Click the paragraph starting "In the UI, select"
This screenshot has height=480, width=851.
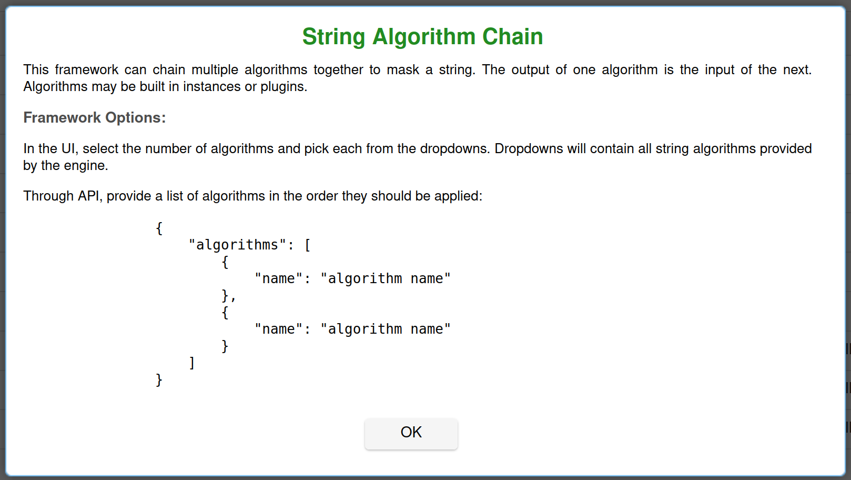tap(417, 157)
